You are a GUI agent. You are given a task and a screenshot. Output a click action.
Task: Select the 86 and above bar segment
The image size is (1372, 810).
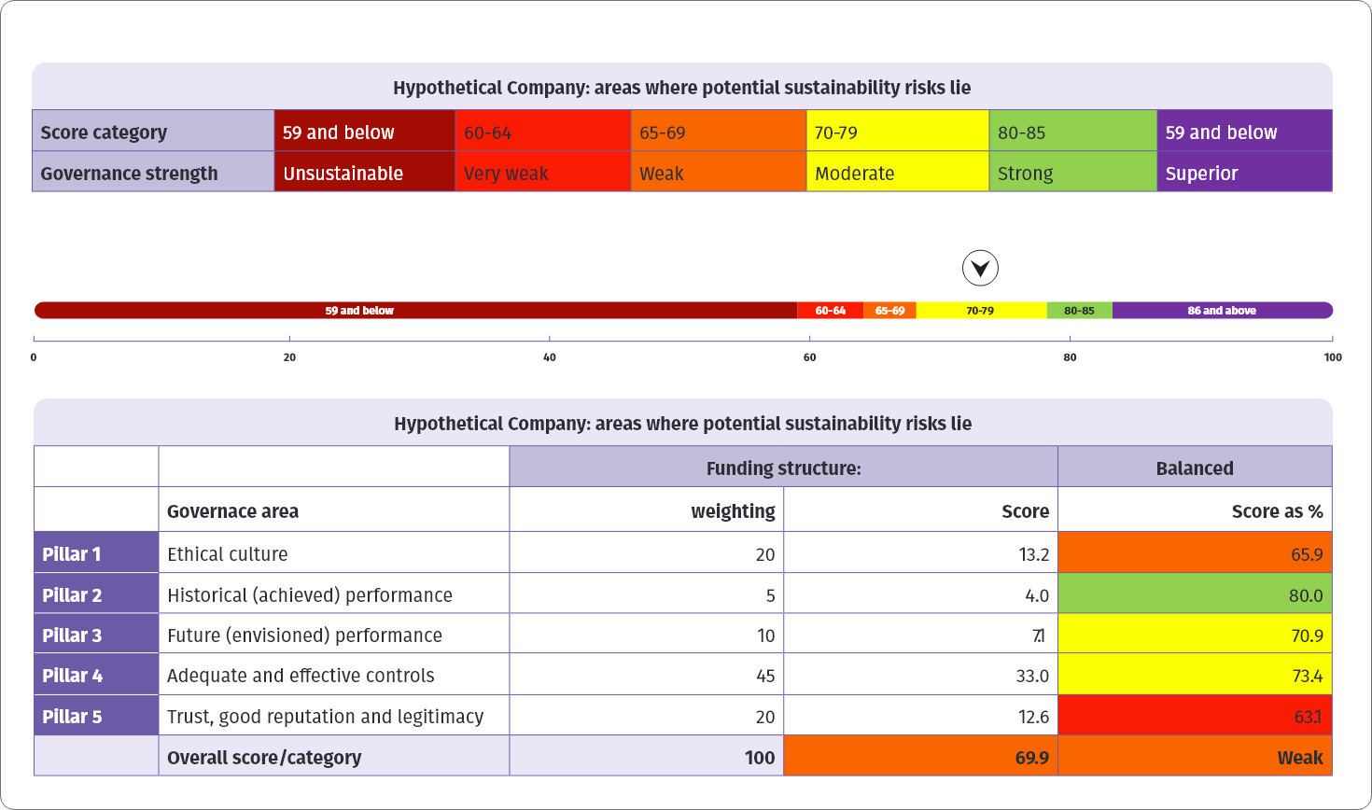click(1222, 311)
